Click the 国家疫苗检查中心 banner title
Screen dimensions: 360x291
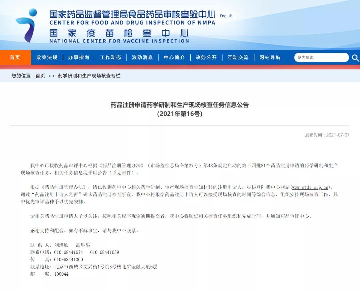tap(119, 33)
